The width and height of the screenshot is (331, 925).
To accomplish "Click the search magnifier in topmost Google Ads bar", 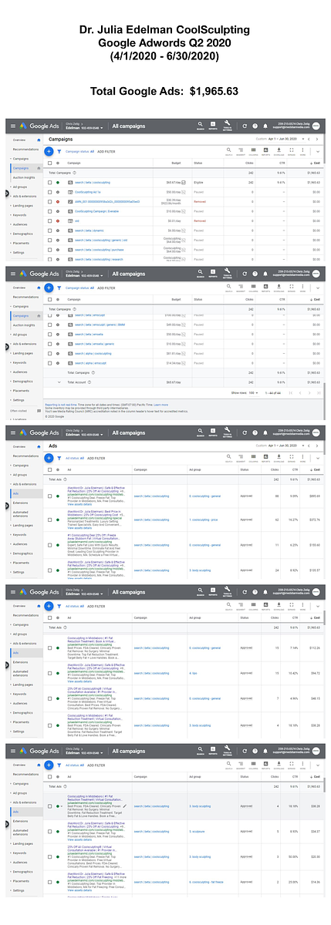I will pyautogui.click(x=199, y=124).
